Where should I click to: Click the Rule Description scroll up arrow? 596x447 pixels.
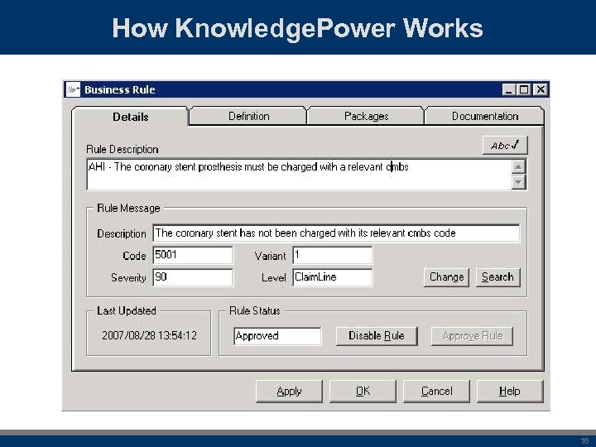pos(518,166)
